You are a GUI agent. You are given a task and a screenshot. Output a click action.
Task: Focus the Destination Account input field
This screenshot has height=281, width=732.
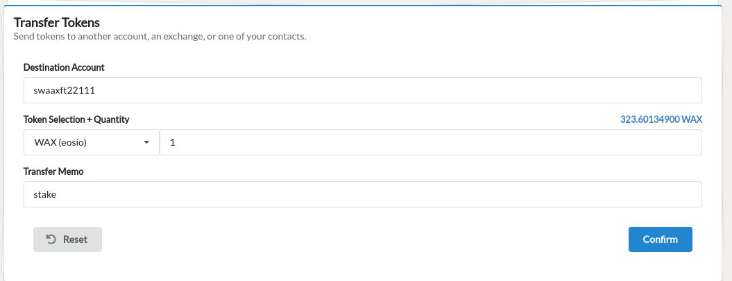tap(363, 90)
